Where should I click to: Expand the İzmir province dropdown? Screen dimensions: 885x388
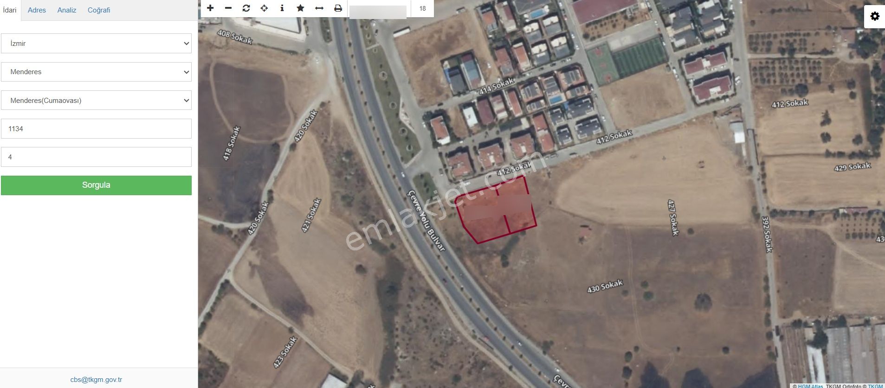coord(96,44)
